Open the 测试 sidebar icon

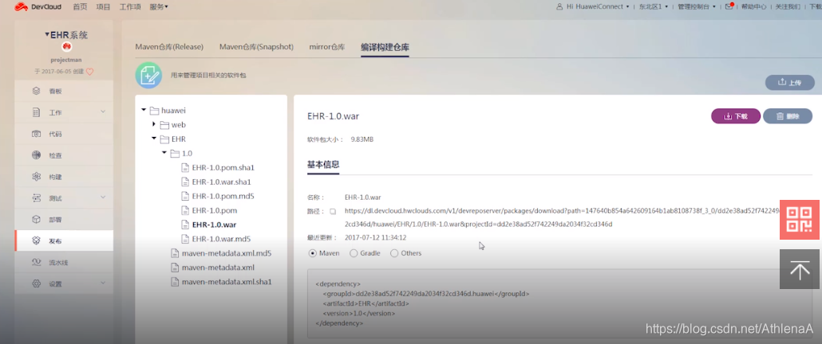coord(36,198)
